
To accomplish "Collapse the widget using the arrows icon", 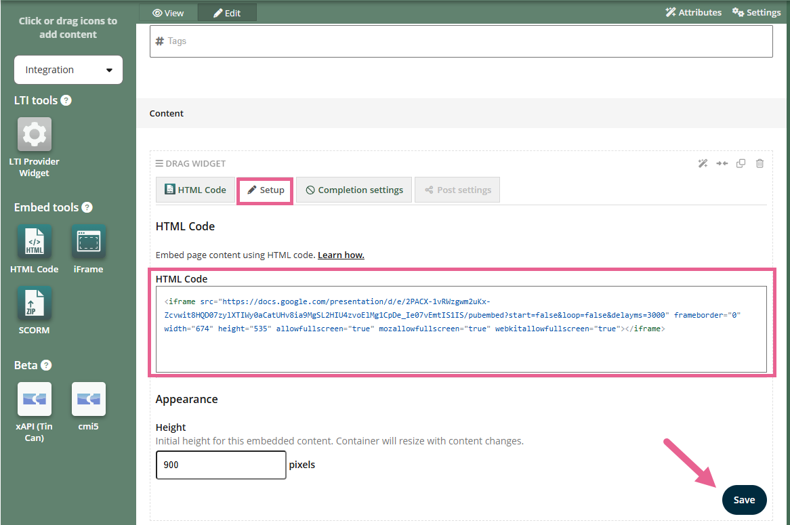I will (722, 163).
